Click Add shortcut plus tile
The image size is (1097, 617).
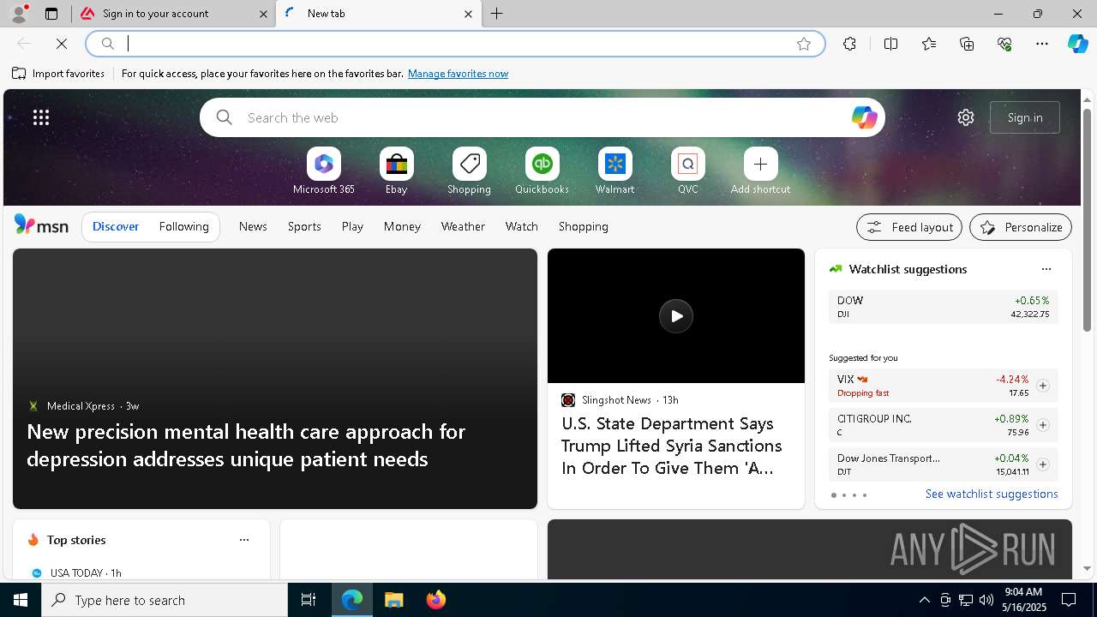point(761,171)
